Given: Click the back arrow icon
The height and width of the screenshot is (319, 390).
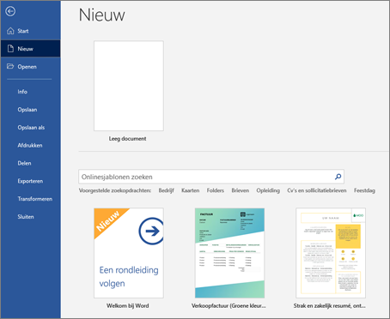Looking at the screenshot, I should pyautogui.click(x=10, y=11).
